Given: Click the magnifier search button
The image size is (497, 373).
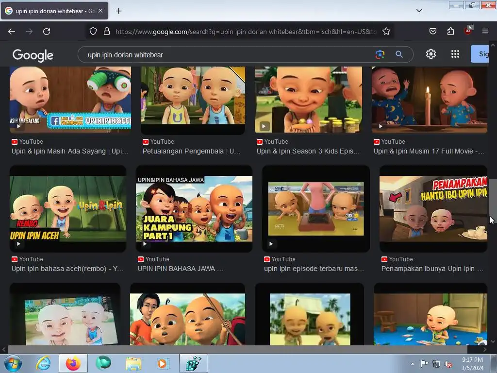Looking at the screenshot, I should [399, 54].
